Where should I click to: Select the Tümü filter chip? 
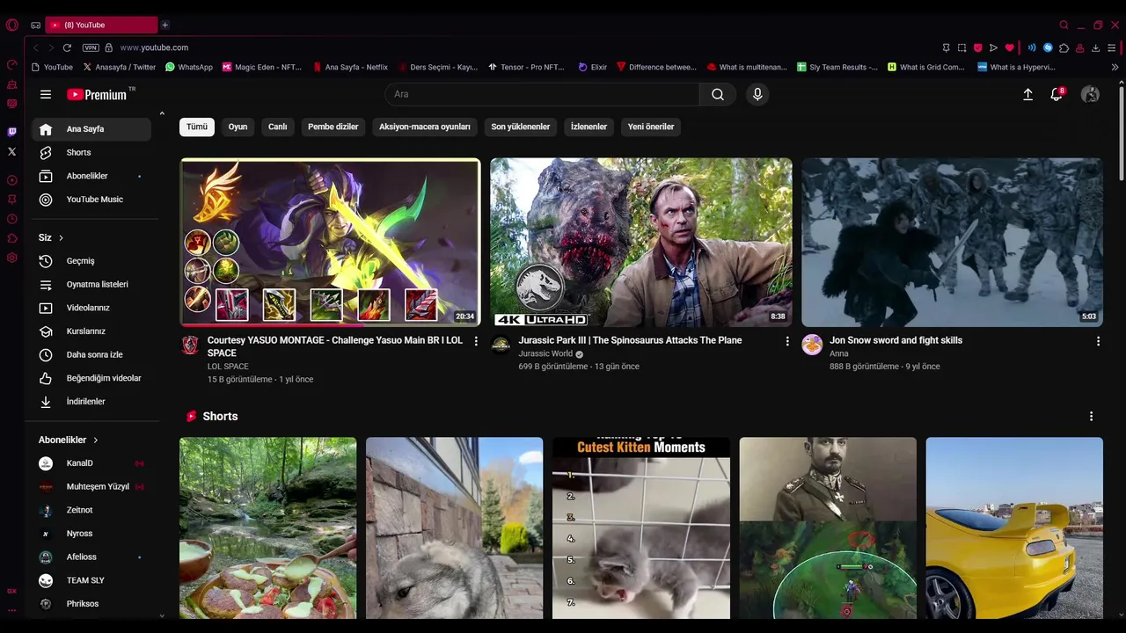(197, 127)
